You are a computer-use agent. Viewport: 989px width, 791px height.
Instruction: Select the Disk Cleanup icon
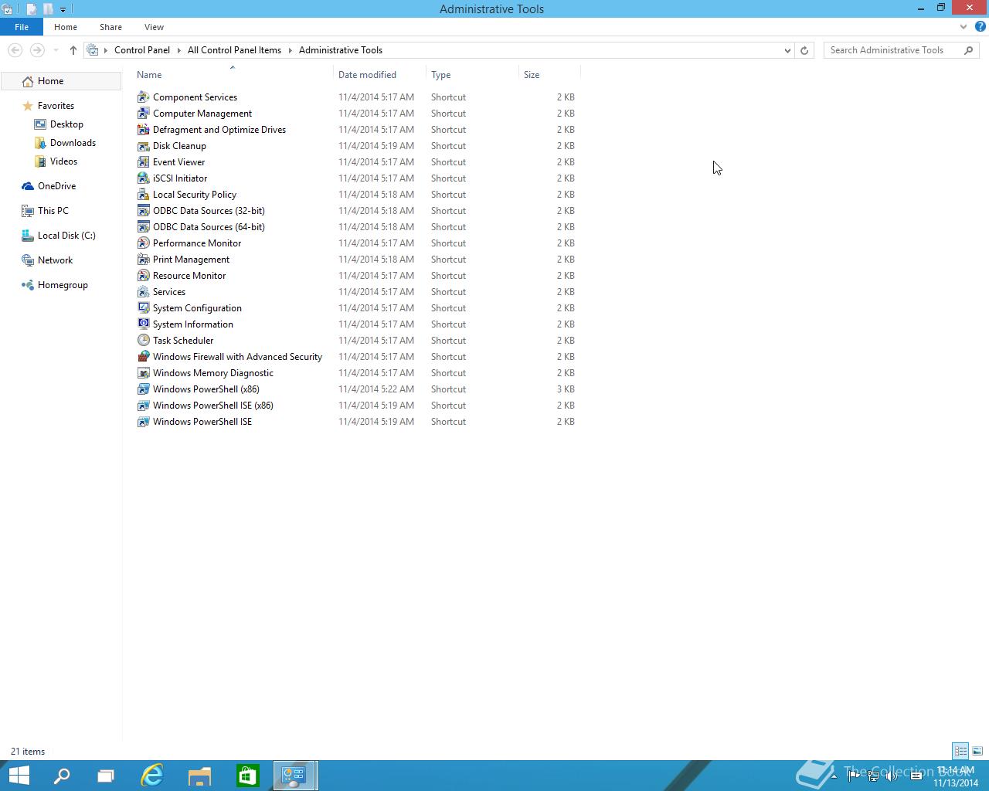(x=143, y=146)
